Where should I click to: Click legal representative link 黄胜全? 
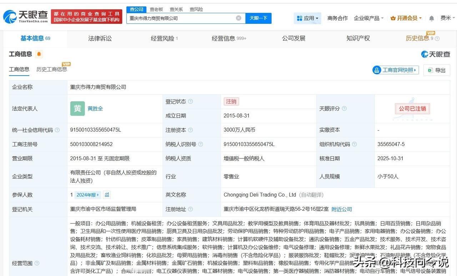(x=95, y=108)
